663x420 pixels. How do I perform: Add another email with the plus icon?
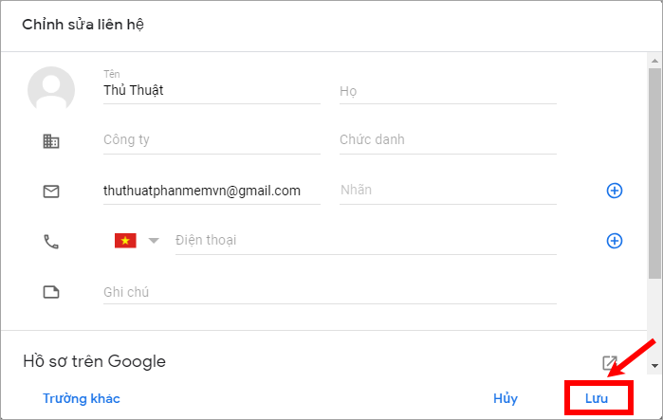[615, 191]
